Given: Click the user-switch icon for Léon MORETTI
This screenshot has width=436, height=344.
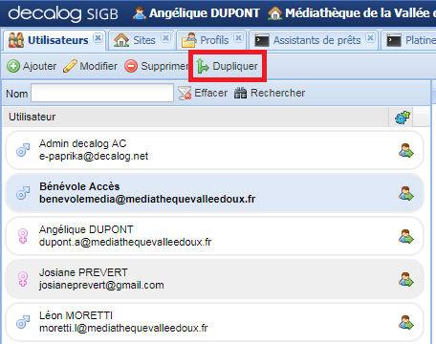Looking at the screenshot, I should point(406,322).
